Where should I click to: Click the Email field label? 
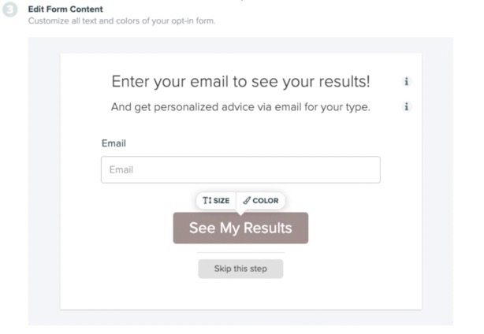point(114,143)
